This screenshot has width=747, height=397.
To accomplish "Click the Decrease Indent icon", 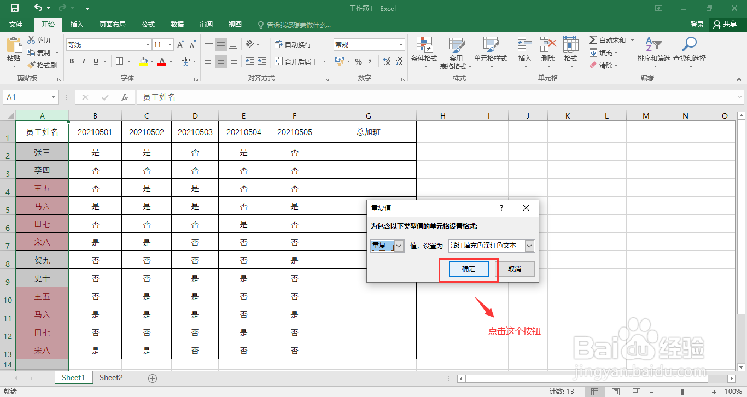I will point(250,62).
